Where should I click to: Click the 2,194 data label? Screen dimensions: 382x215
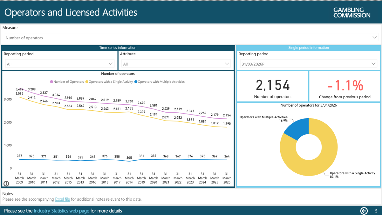tap(153, 114)
